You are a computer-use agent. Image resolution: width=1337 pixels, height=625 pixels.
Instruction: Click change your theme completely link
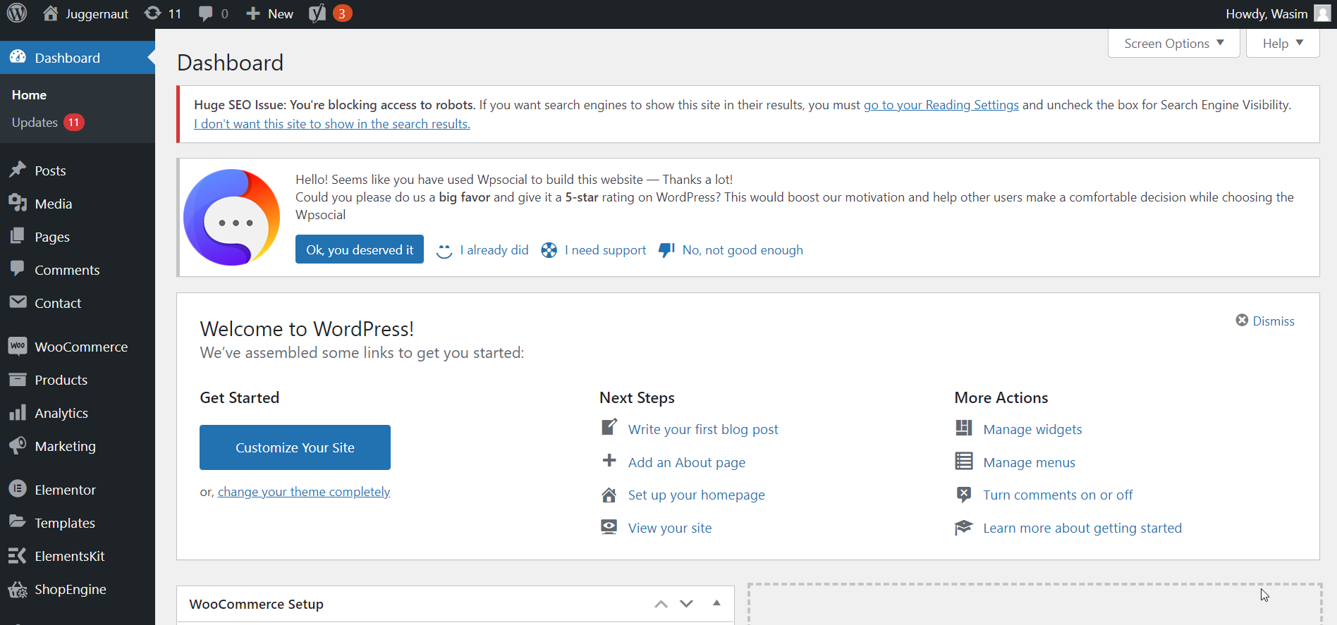tap(304, 492)
